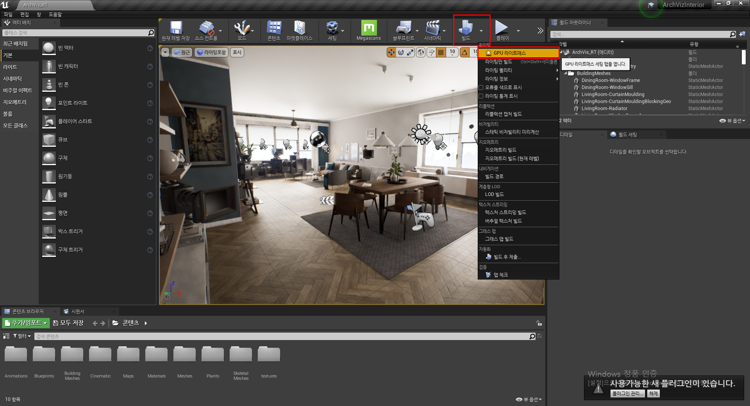The width and height of the screenshot is (750, 406).
Task: Dismiss notification with 해제 button
Action: pyautogui.click(x=654, y=394)
